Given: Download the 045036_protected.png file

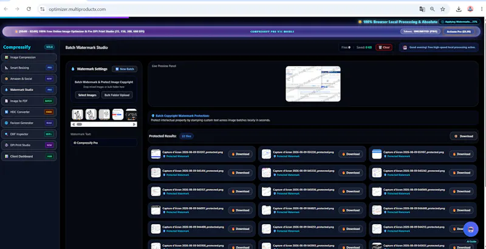Looking at the screenshot, I should 351,191.
